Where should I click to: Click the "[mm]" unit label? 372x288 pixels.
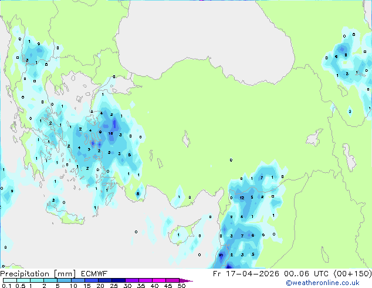(x=65, y=274)
